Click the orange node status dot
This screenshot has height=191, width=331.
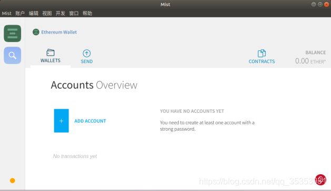pyautogui.click(x=13, y=181)
